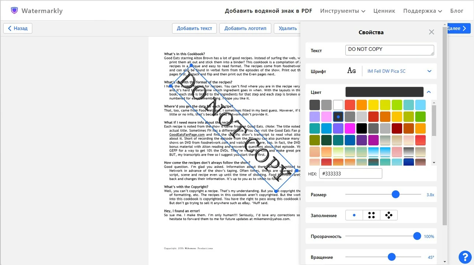The image size is (474, 265).
Task: Select five-dot staggered fill mode
Action: (389, 215)
